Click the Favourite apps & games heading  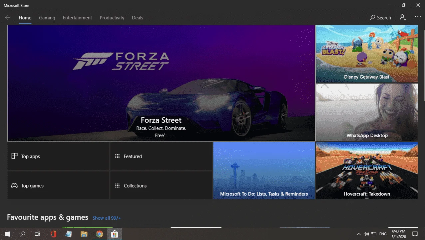pos(48,217)
